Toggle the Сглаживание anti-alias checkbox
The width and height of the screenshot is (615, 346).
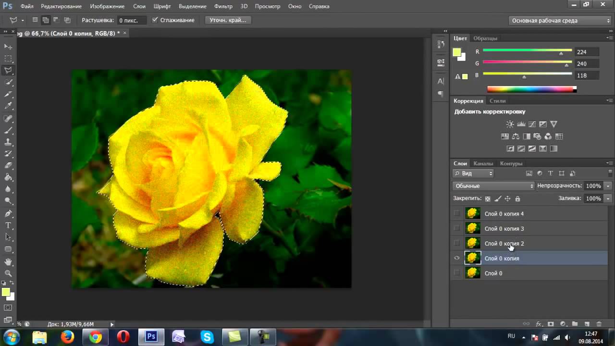click(155, 20)
